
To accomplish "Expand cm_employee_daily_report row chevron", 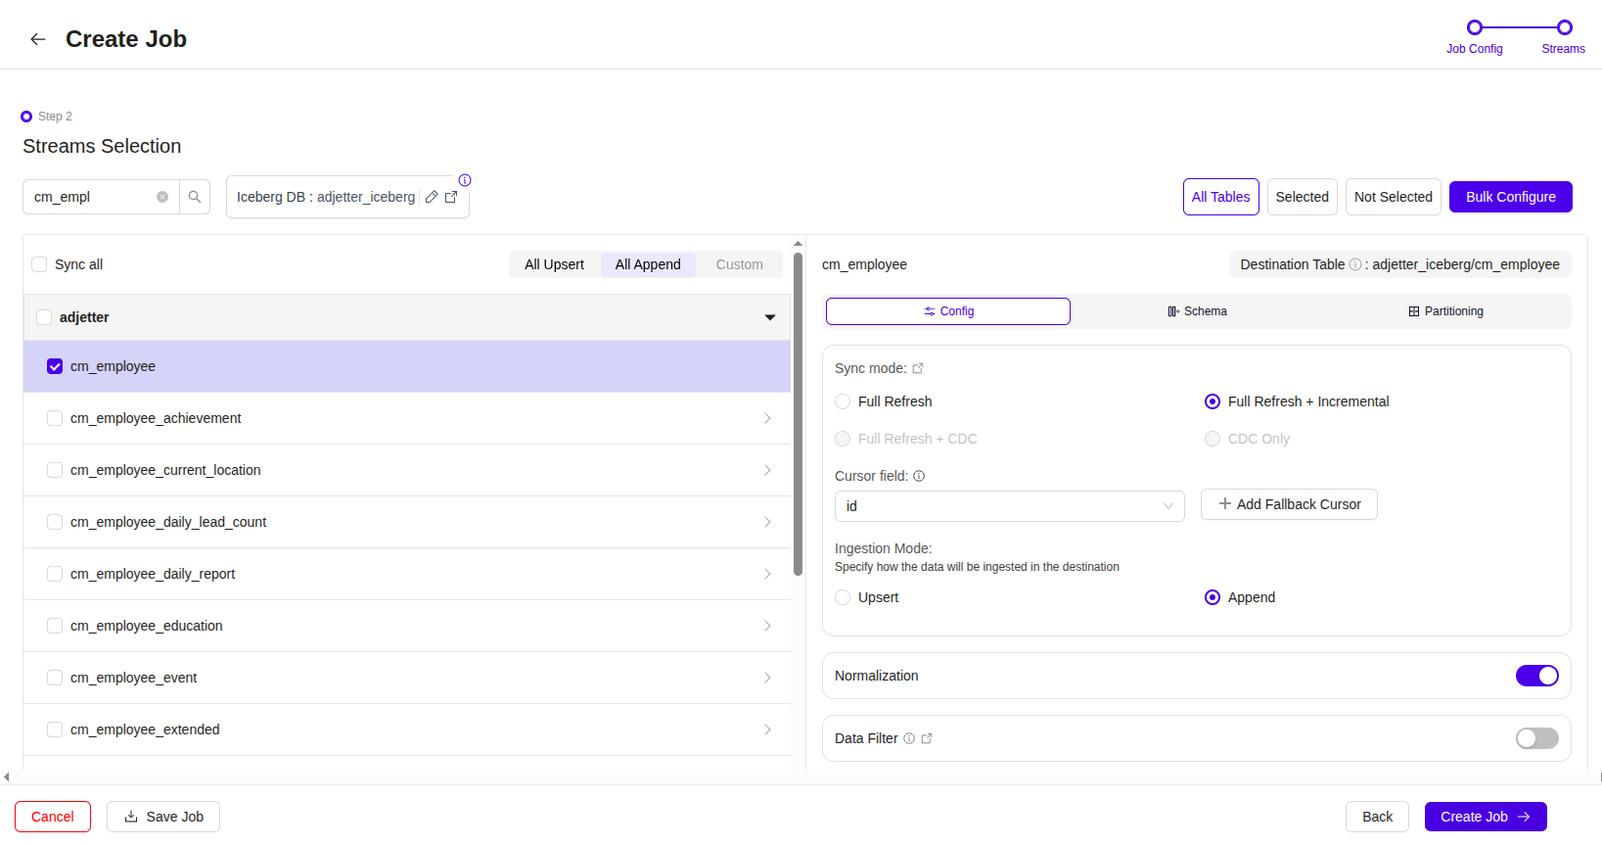I will (767, 574).
